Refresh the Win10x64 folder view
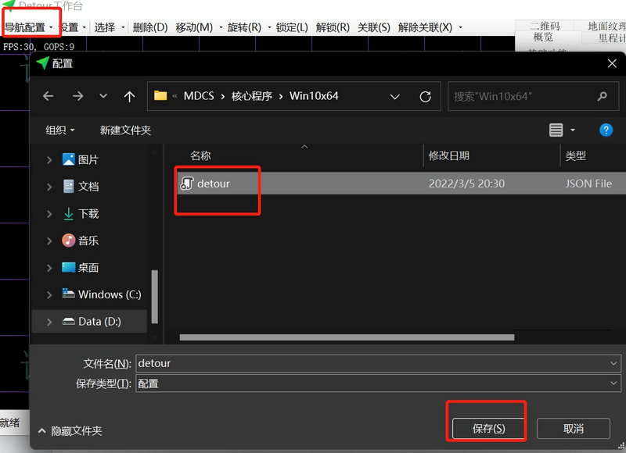This screenshot has width=626, height=453. click(x=425, y=95)
